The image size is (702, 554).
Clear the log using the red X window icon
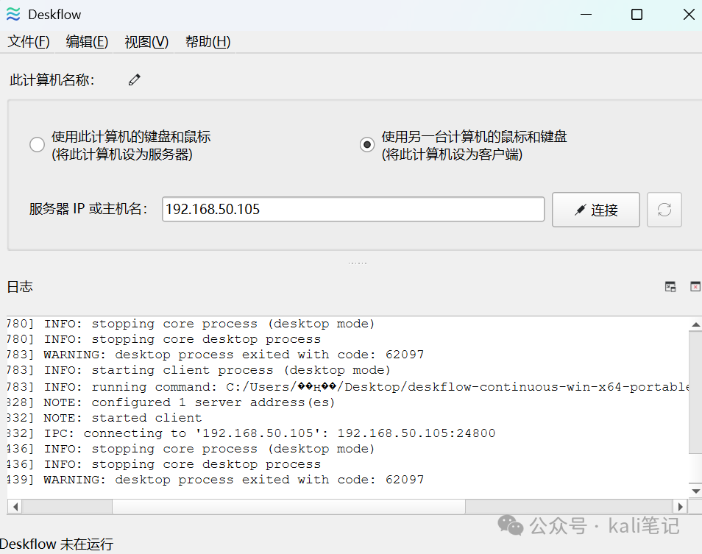click(x=695, y=286)
